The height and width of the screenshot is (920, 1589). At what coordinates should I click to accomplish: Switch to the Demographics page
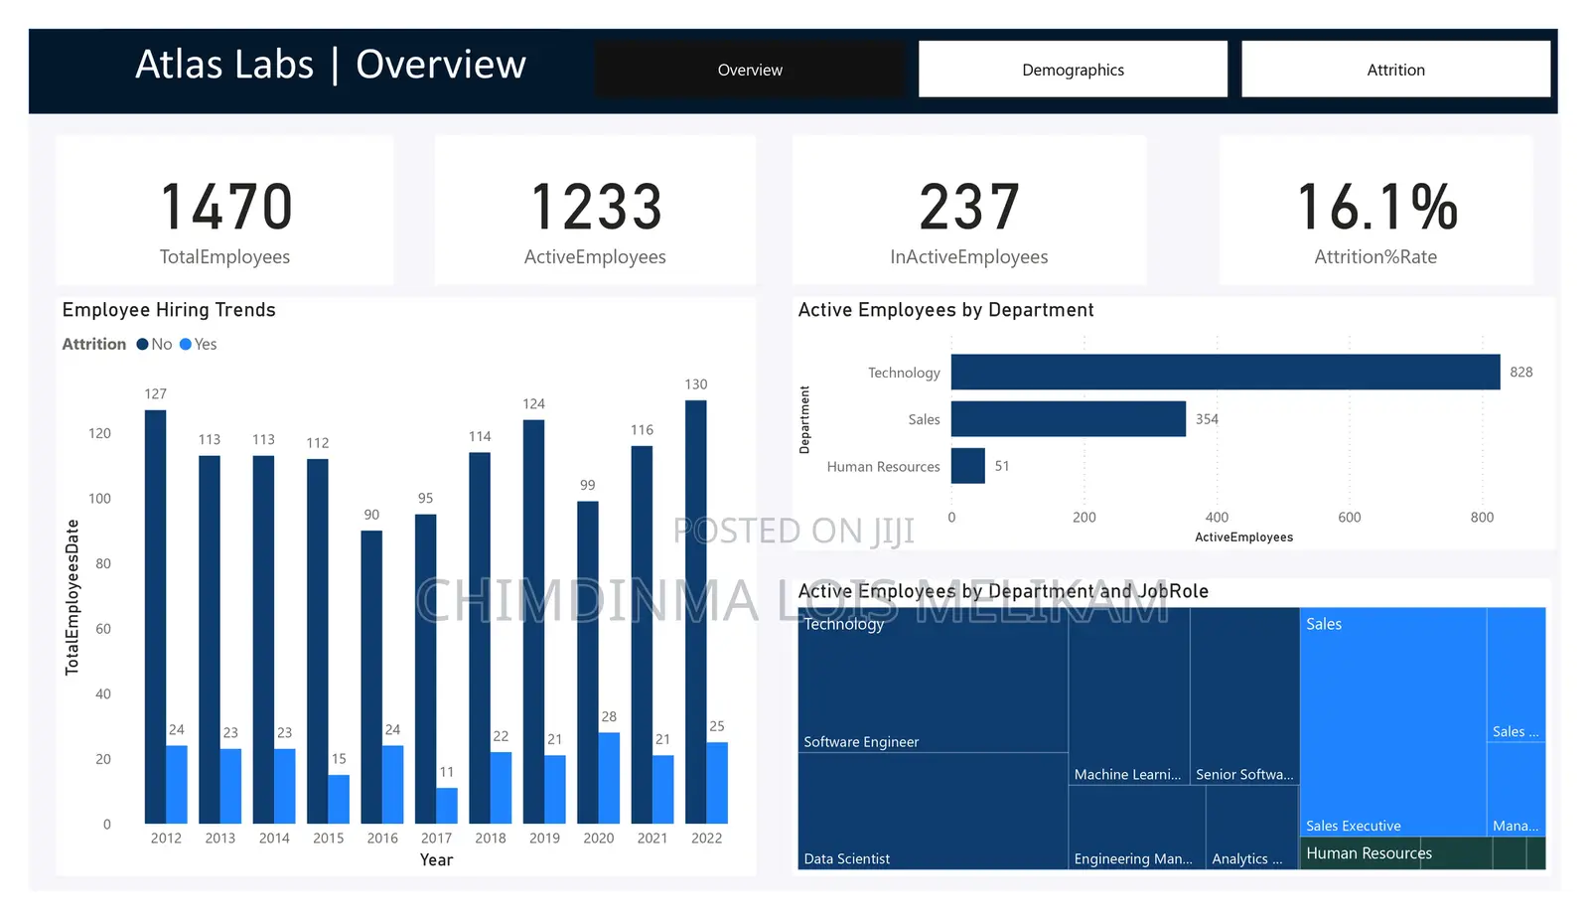click(1073, 70)
